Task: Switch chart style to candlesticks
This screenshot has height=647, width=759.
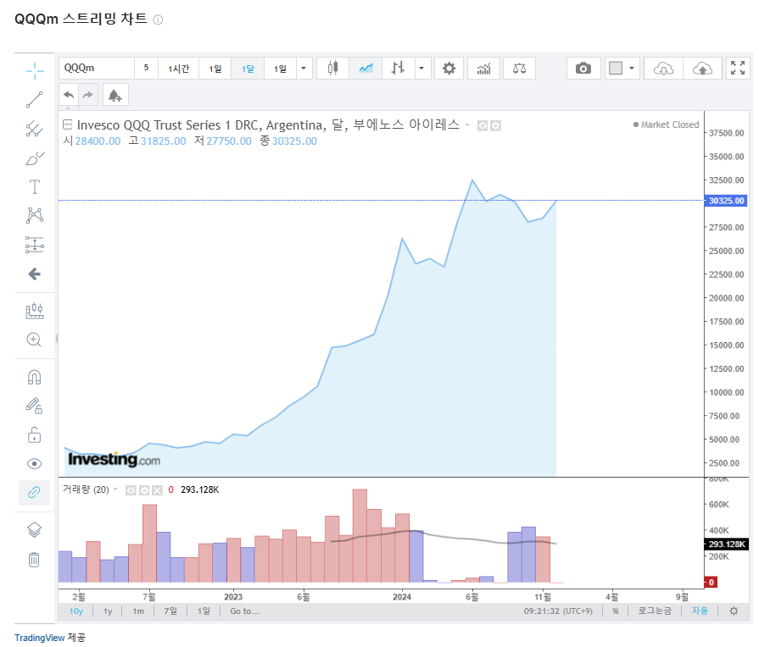Action: (332, 68)
